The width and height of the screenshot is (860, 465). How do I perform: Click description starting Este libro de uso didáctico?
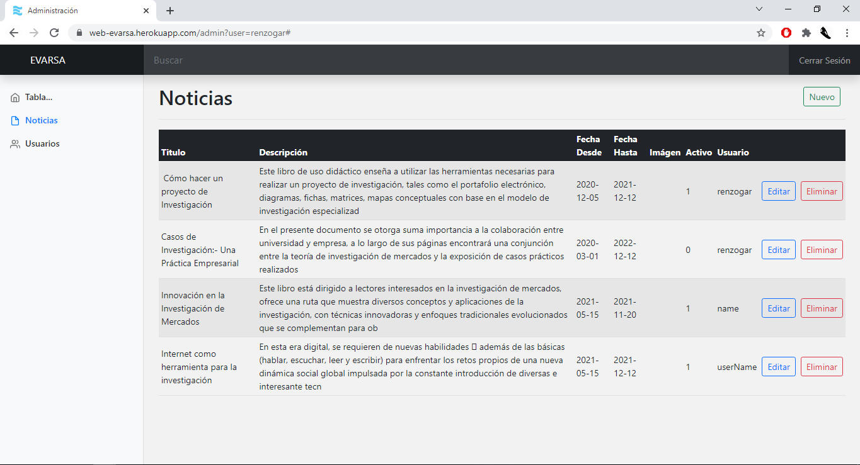click(x=407, y=191)
